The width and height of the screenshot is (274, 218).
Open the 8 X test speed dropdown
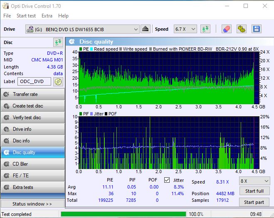(x=254, y=181)
